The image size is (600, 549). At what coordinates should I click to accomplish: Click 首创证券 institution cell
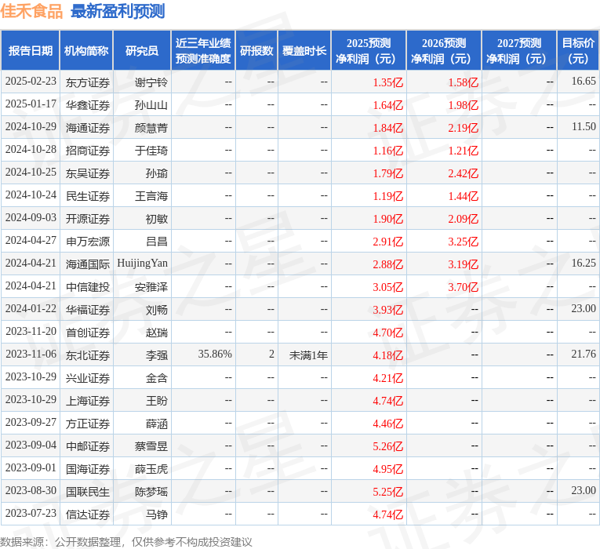point(88,333)
